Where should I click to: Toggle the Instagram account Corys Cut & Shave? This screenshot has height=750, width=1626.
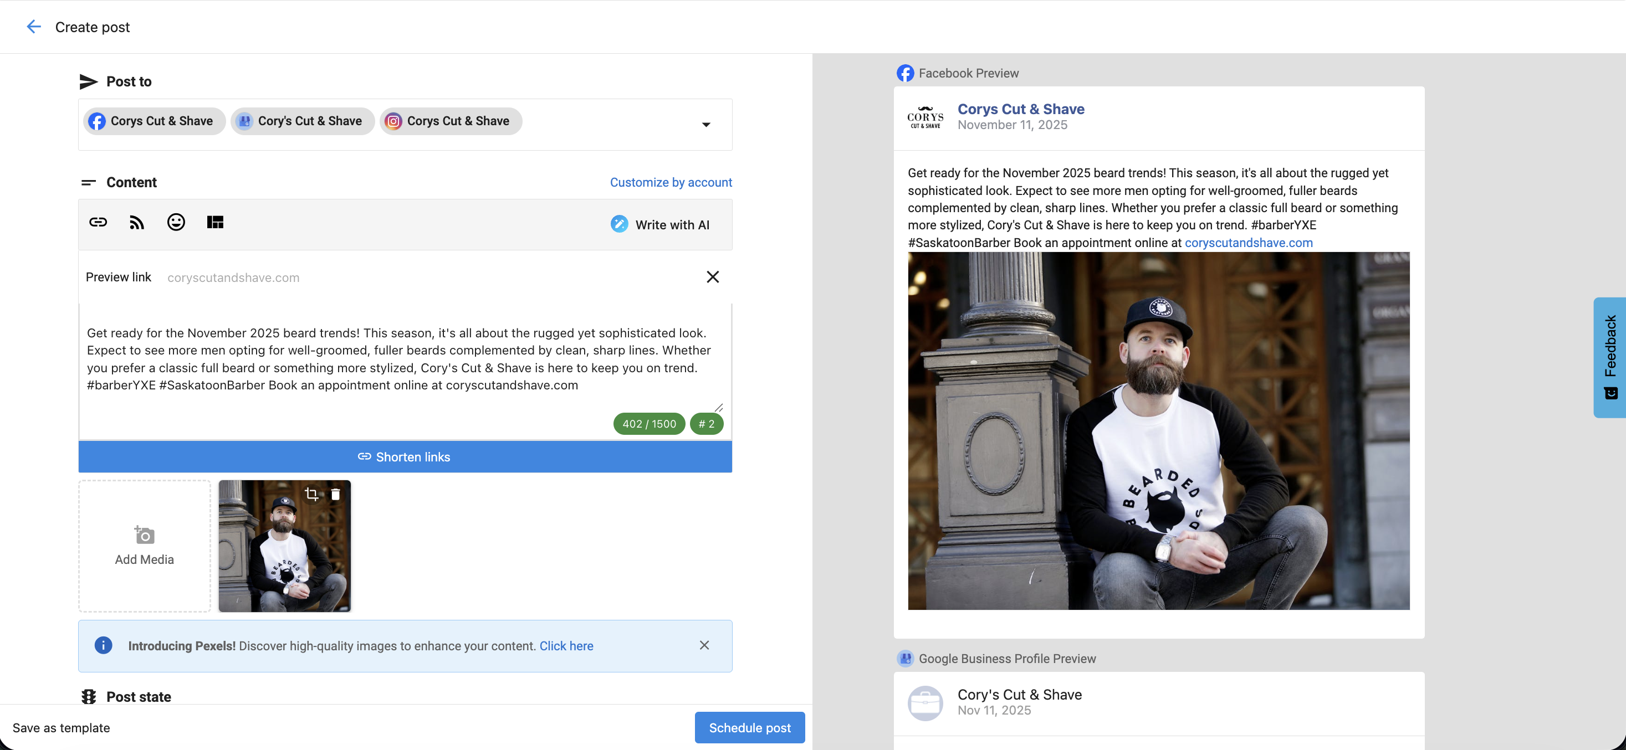coord(450,121)
